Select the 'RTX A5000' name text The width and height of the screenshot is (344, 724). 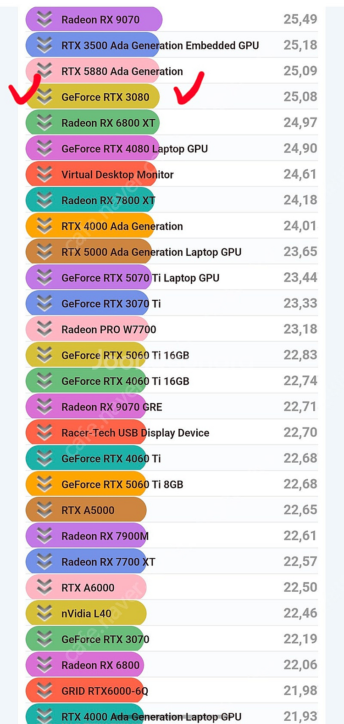tap(88, 511)
